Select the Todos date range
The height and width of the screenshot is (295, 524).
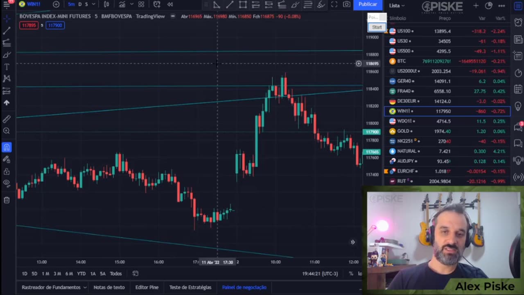pyautogui.click(x=115, y=274)
